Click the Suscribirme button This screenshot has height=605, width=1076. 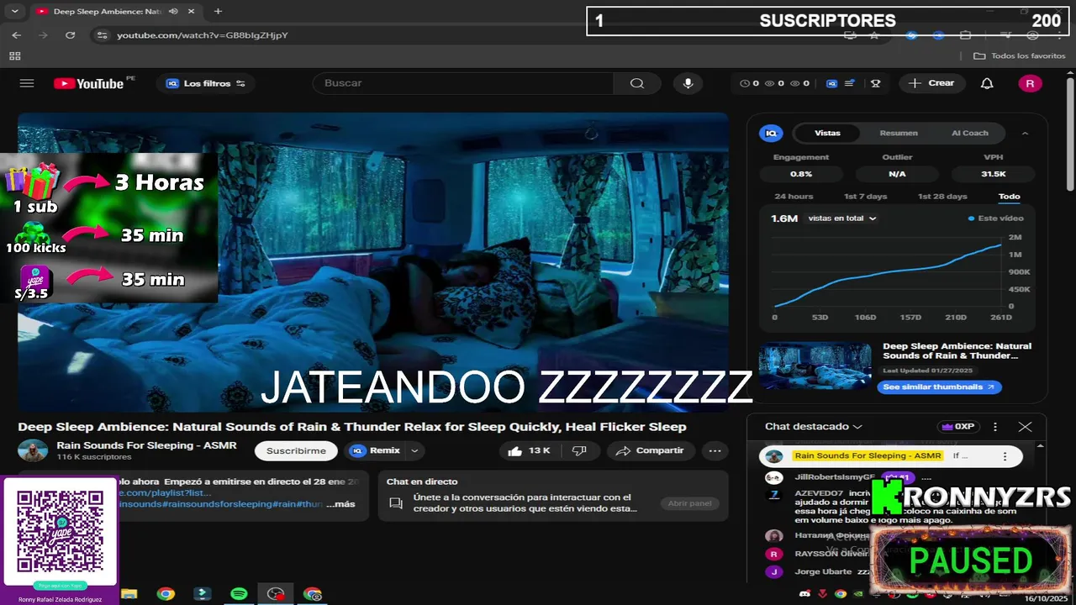click(x=296, y=450)
